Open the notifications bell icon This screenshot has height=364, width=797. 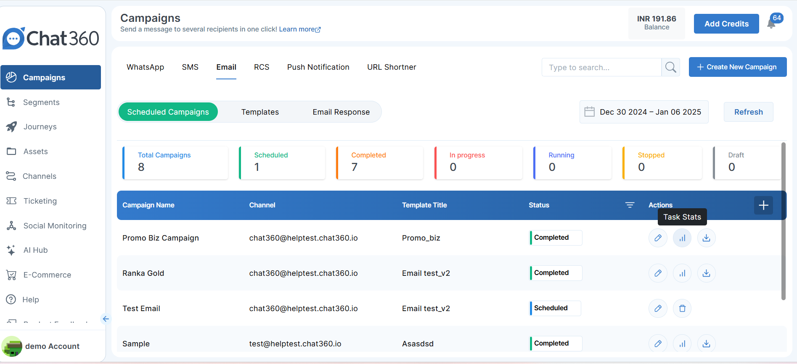click(772, 24)
